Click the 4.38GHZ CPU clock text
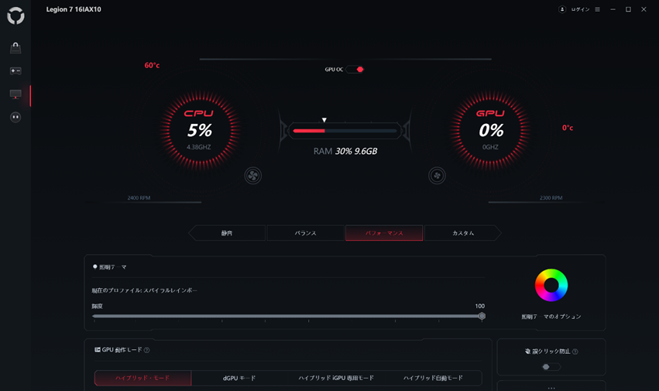 199,147
